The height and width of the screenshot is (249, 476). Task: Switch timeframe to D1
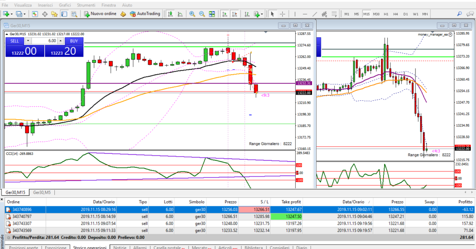point(405,14)
